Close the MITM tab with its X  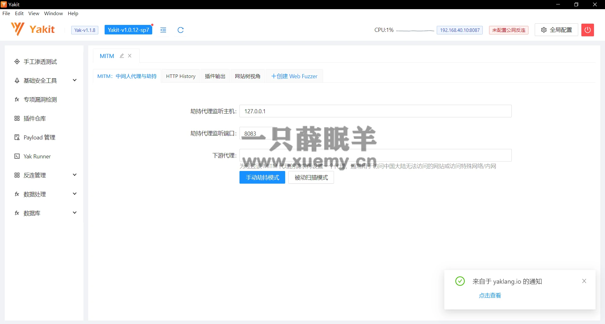pyautogui.click(x=130, y=56)
